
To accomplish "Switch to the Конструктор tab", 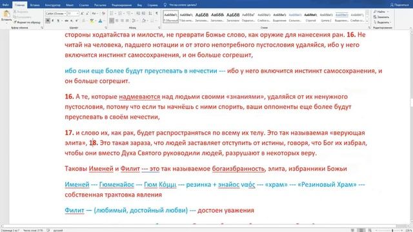I will [53, 5].
